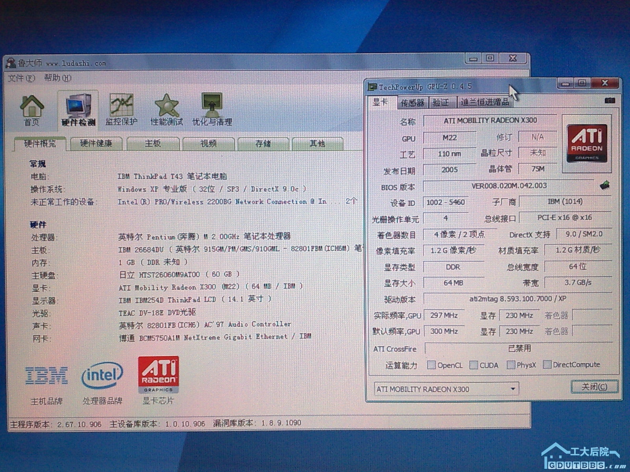Click the ATI CrossFire field 已禁用

[519, 348]
